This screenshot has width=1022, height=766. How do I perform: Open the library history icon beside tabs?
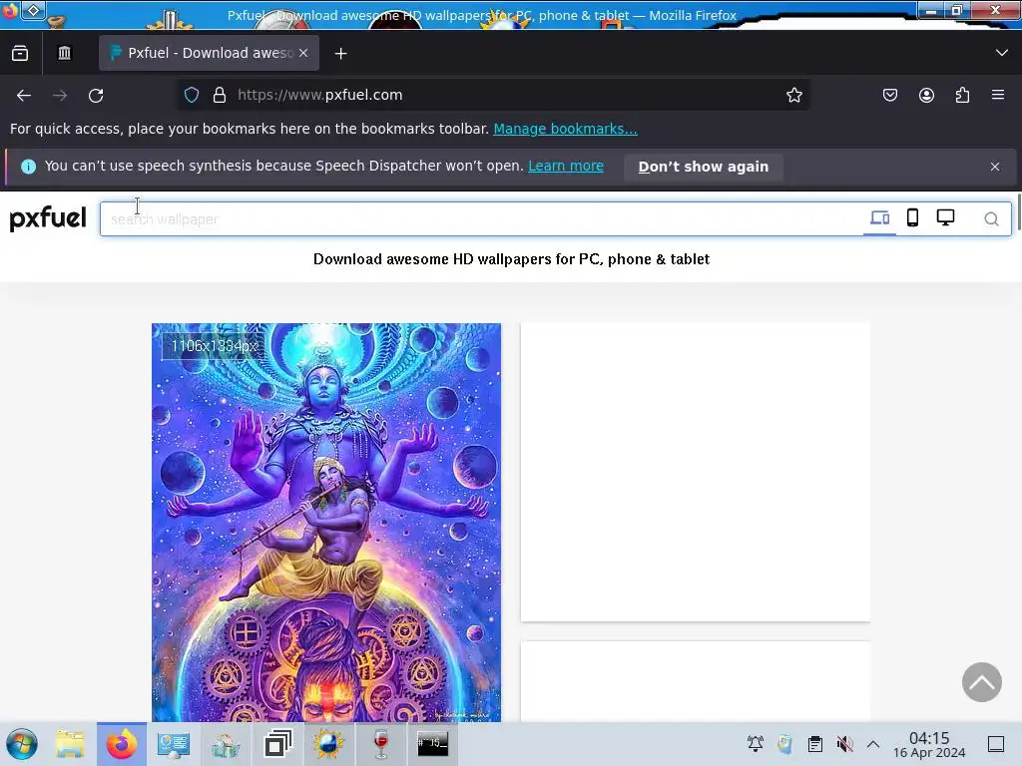[x=64, y=54]
